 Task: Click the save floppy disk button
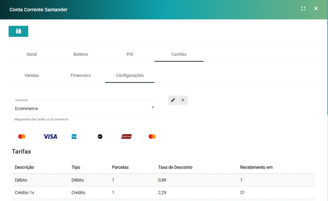18,31
